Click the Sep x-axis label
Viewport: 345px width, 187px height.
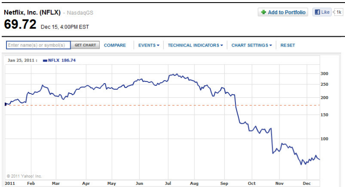[x=224, y=184]
